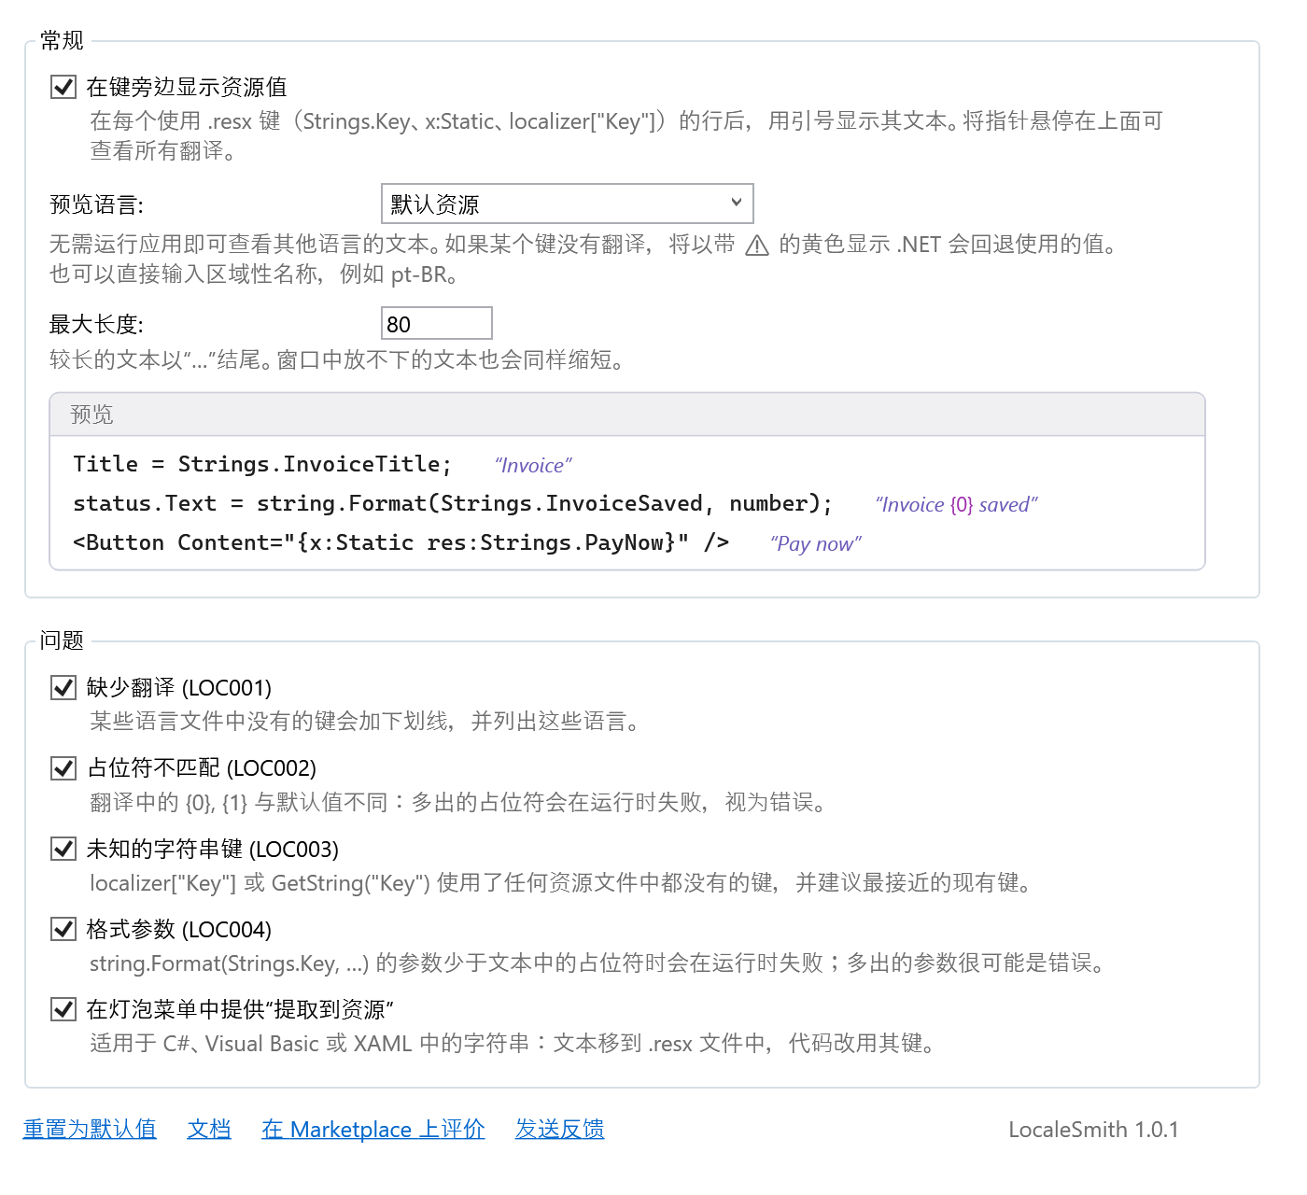Image resolution: width=1307 pixels, height=1195 pixels.
Task: Disable 在灯泡菜单中提供“提取到资源” option
Action: pos(63,1009)
